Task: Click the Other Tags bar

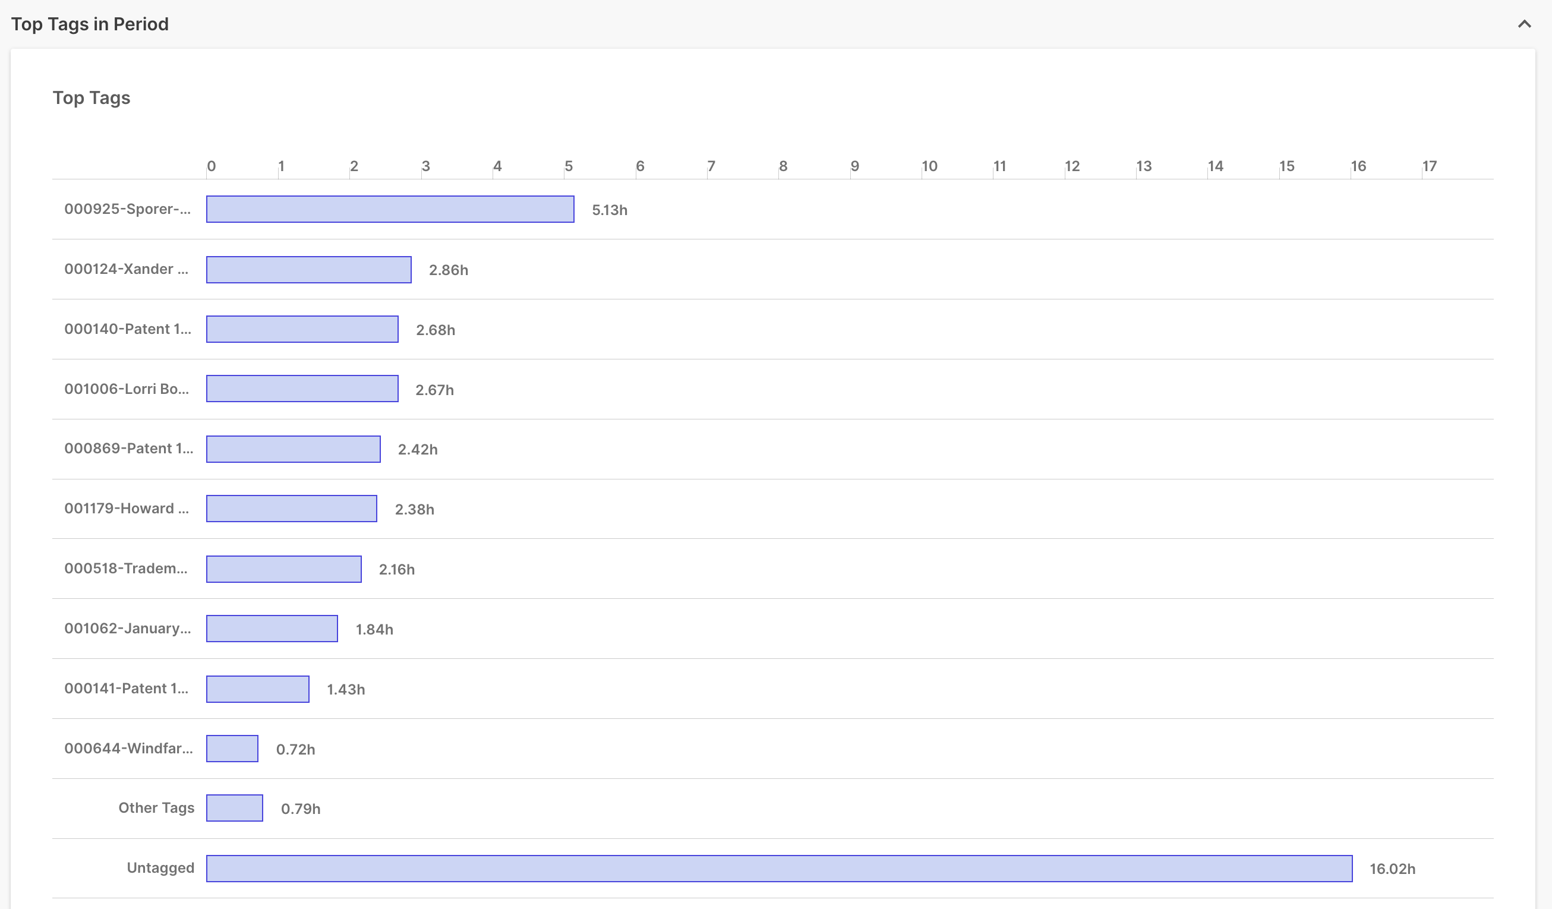Action: click(235, 808)
